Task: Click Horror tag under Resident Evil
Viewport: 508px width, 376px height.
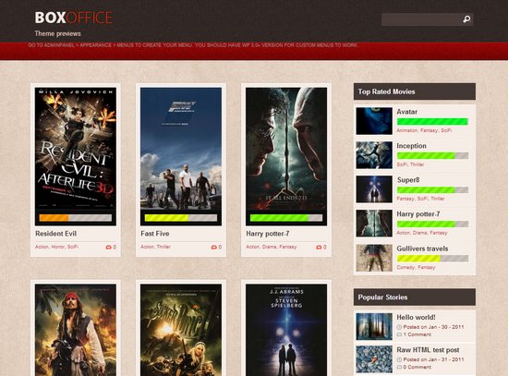Action: (x=58, y=247)
